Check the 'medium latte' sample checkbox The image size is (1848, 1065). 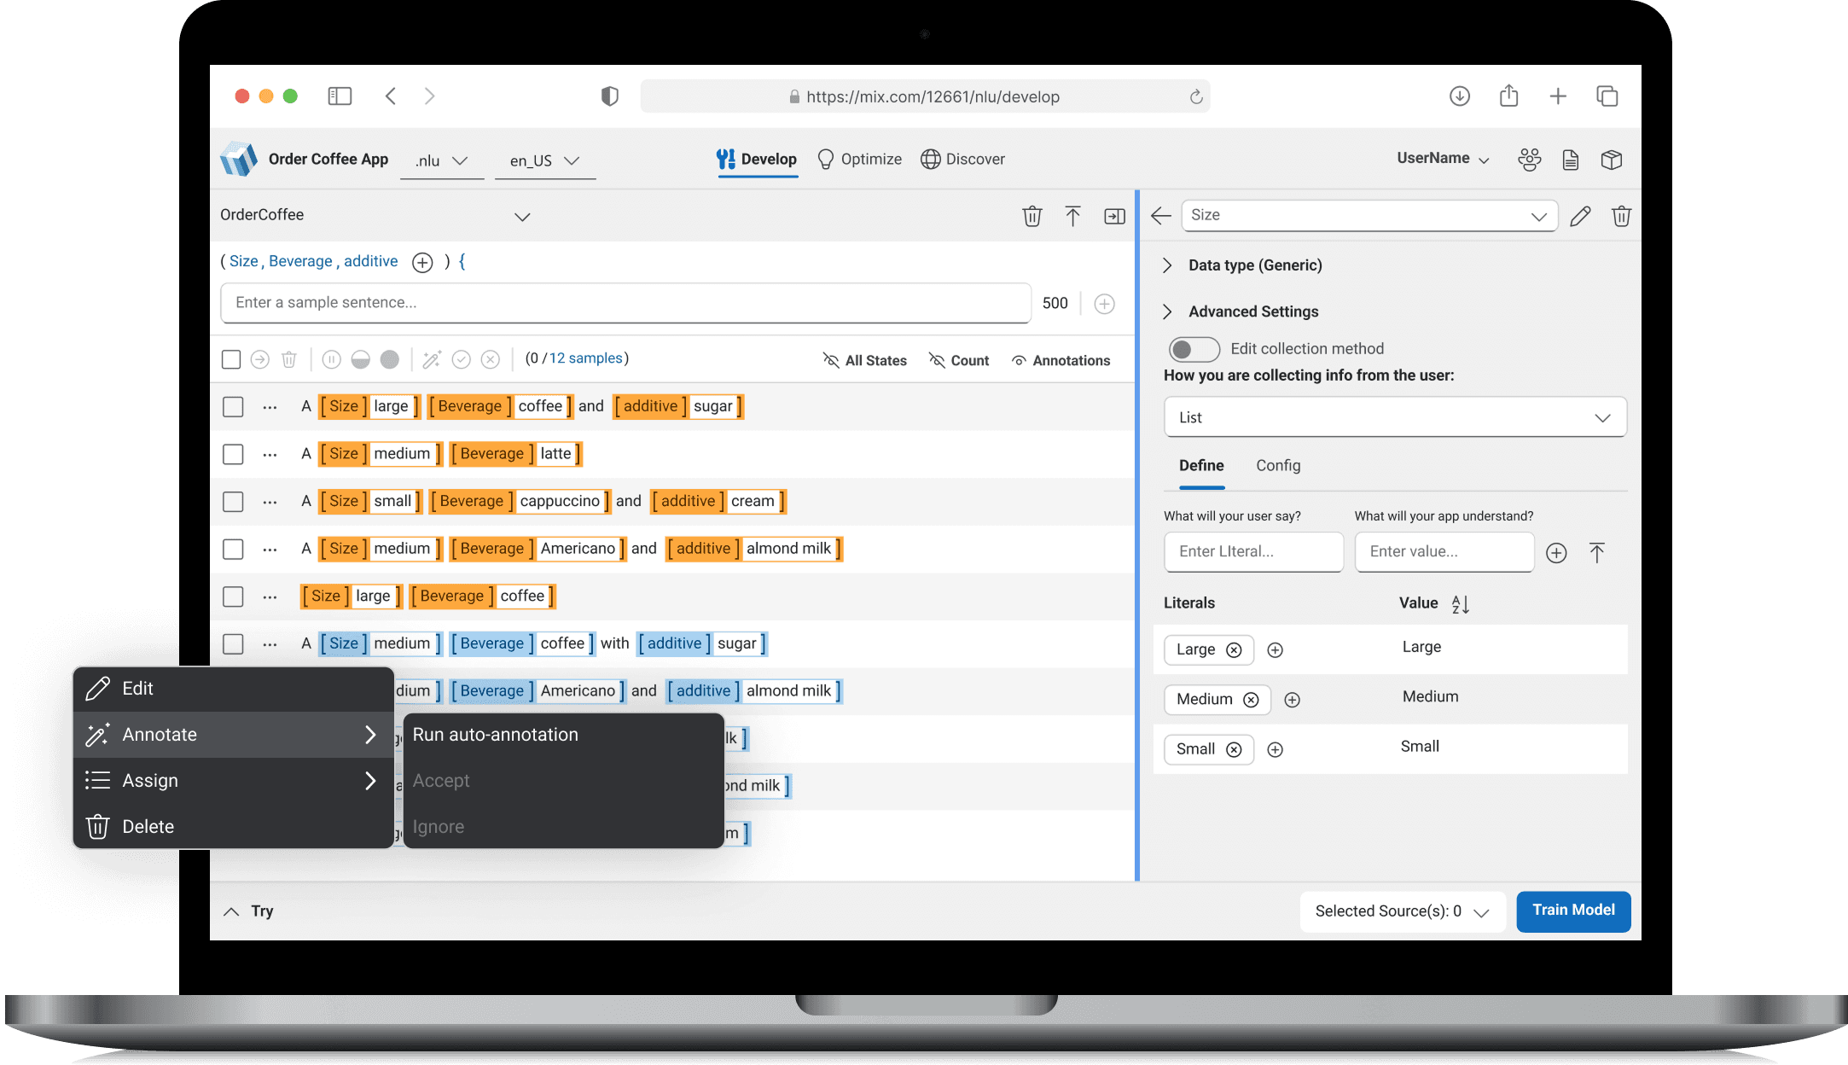click(x=233, y=454)
